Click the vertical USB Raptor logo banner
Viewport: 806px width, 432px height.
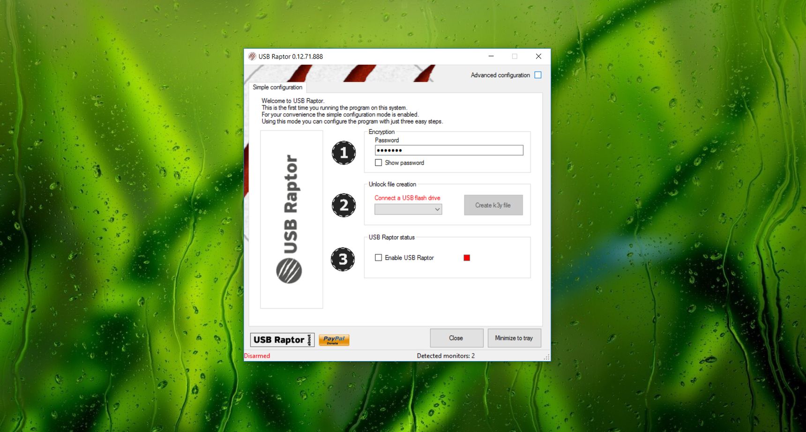[x=291, y=219]
